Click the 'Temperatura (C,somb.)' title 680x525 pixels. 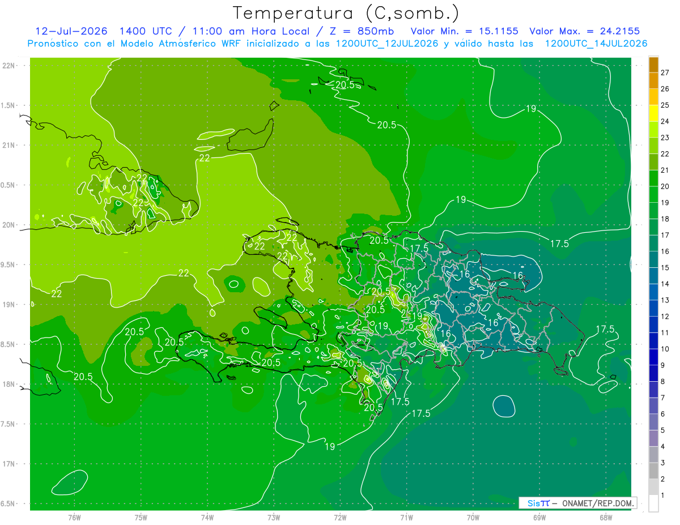point(346,13)
